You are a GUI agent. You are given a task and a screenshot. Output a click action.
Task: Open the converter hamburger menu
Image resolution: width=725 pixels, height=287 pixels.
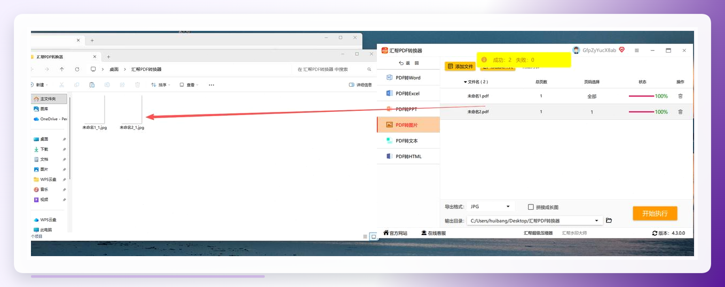click(x=637, y=51)
